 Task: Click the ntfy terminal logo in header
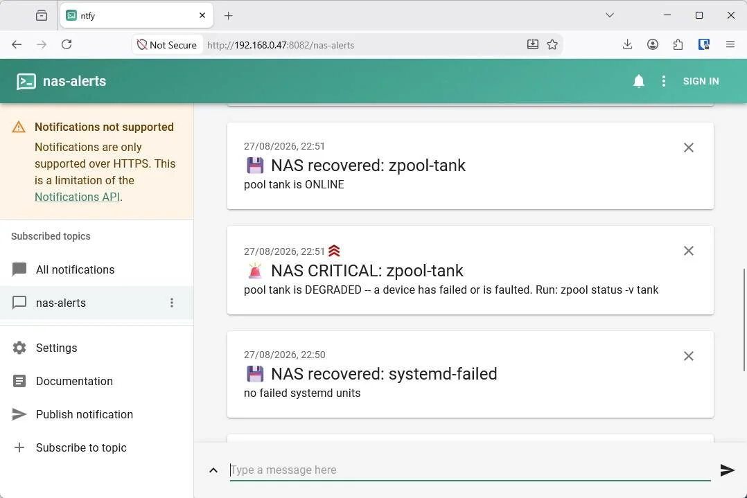click(26, 82)
